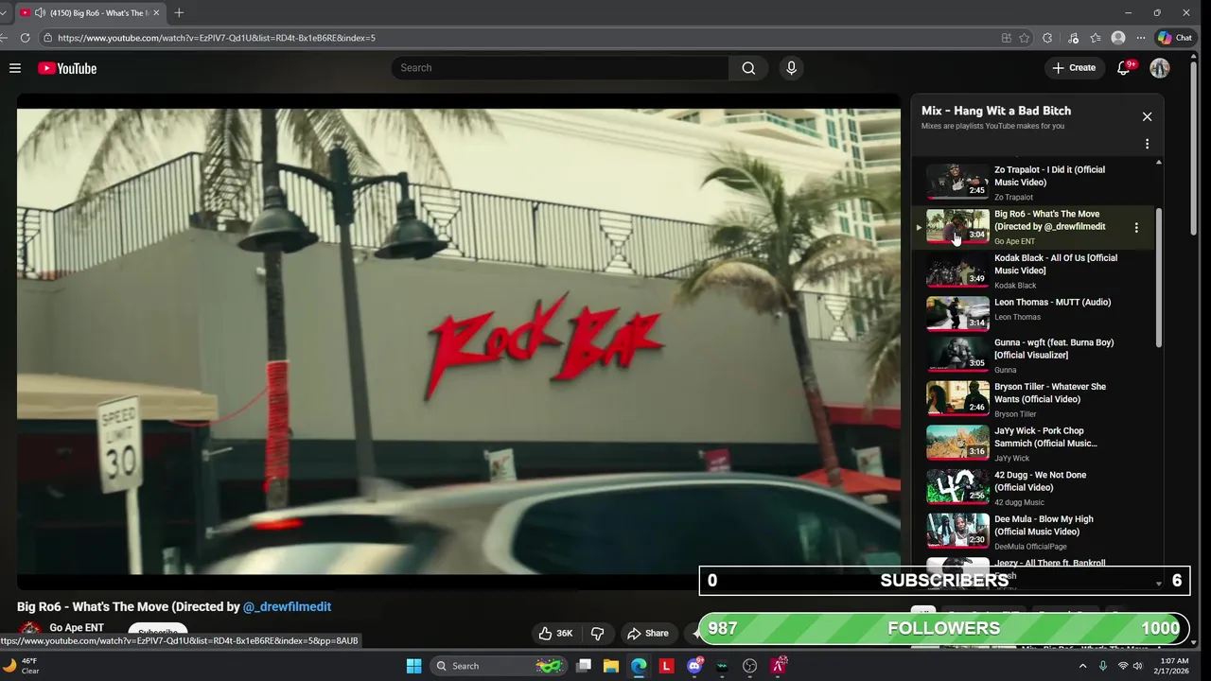
Task: Open the tab search dropdown arrow
Action: coord(4,13)
